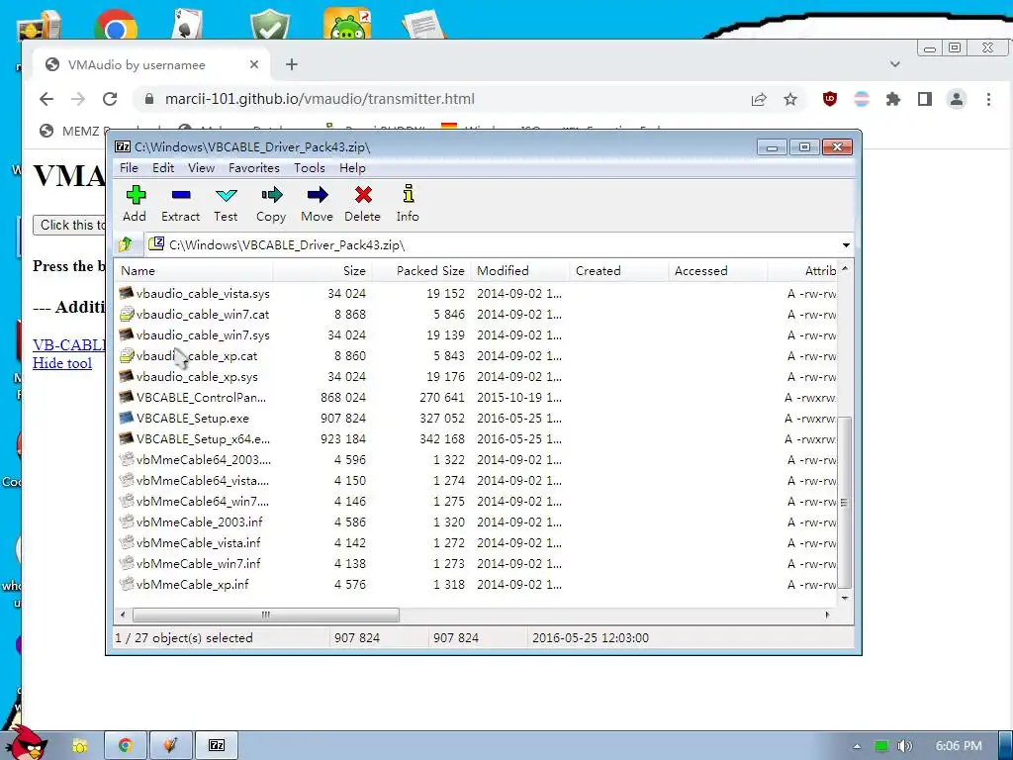
Task: Open the uBlock Origin extension icon
Action: (830, 99)
